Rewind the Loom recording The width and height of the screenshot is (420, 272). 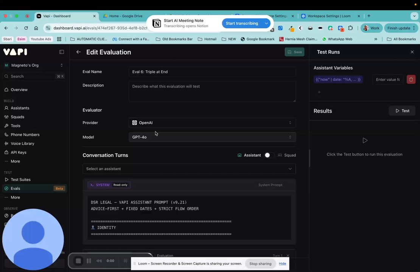pos(99,261)
